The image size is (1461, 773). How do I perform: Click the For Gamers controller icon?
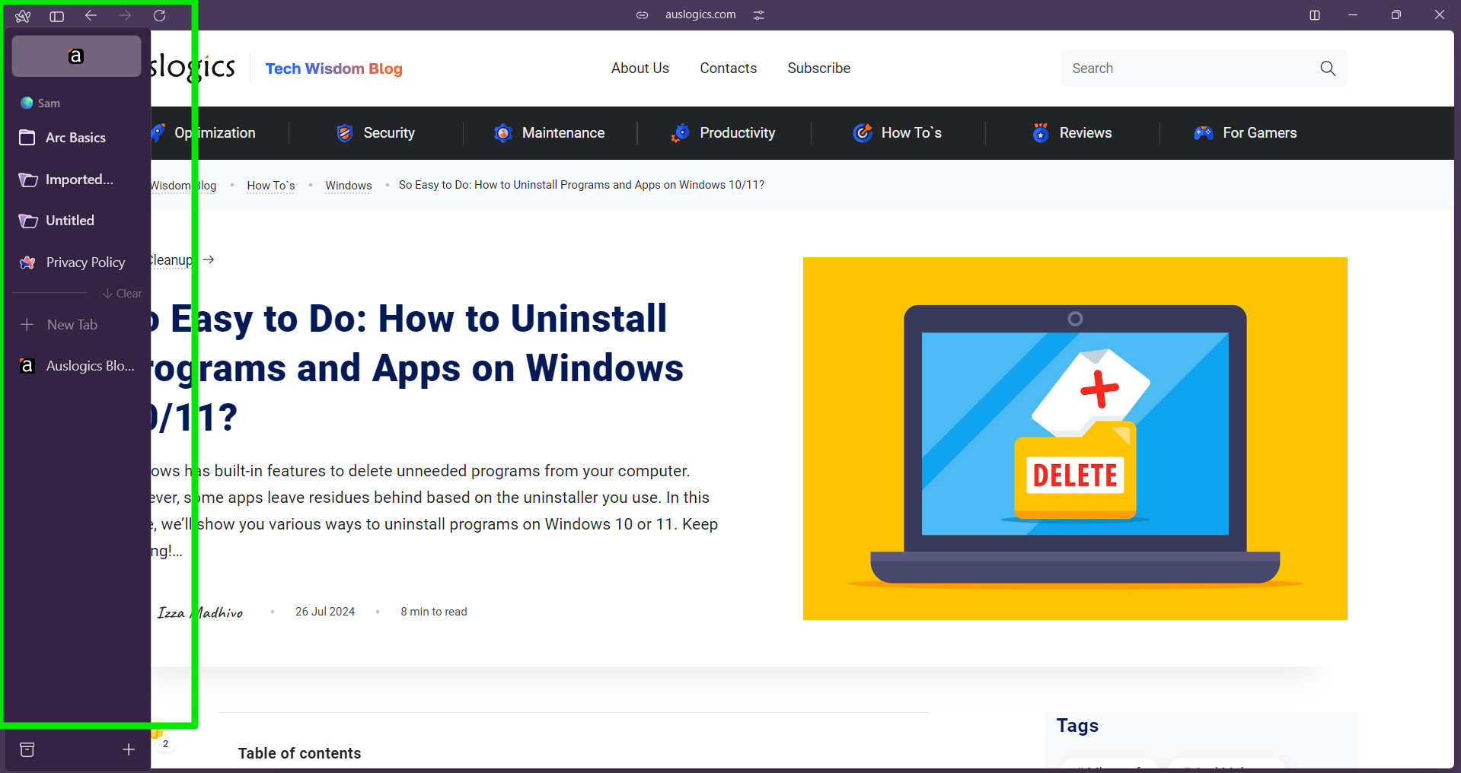click(x=1204, y=133)
